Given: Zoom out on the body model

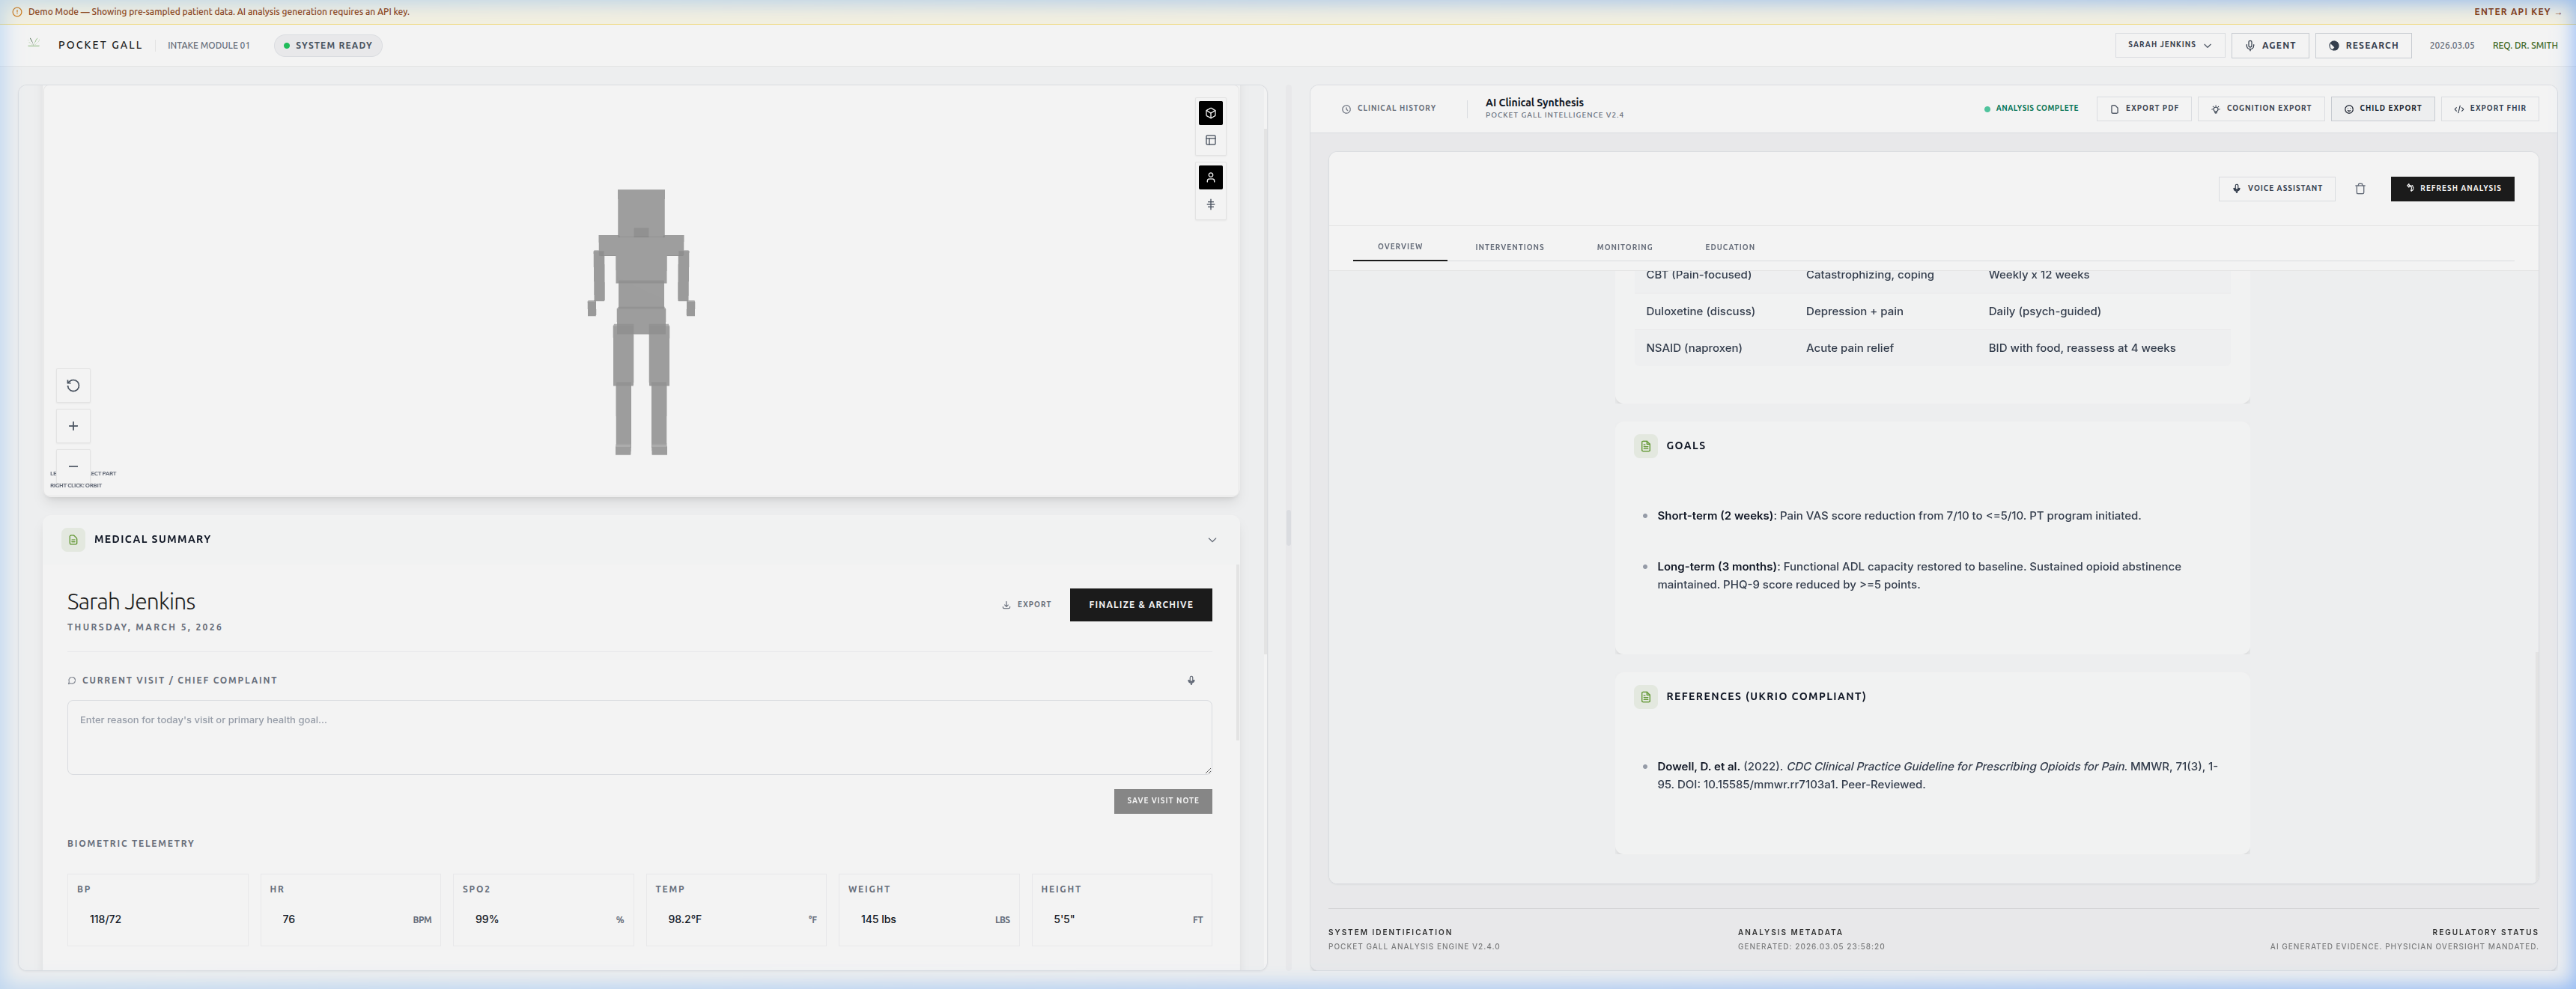Looking at the screenshot, I should pos(73,466).
